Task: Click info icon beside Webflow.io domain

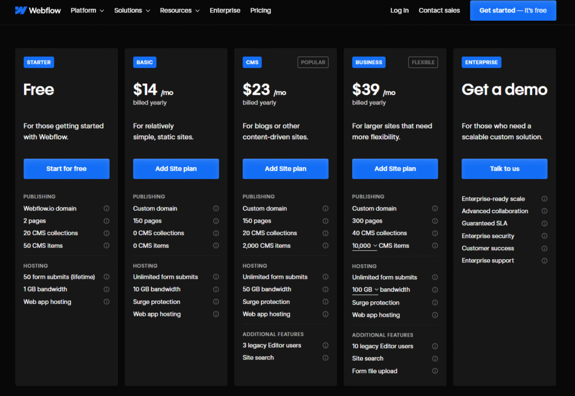Action: (x=107, y=209)
